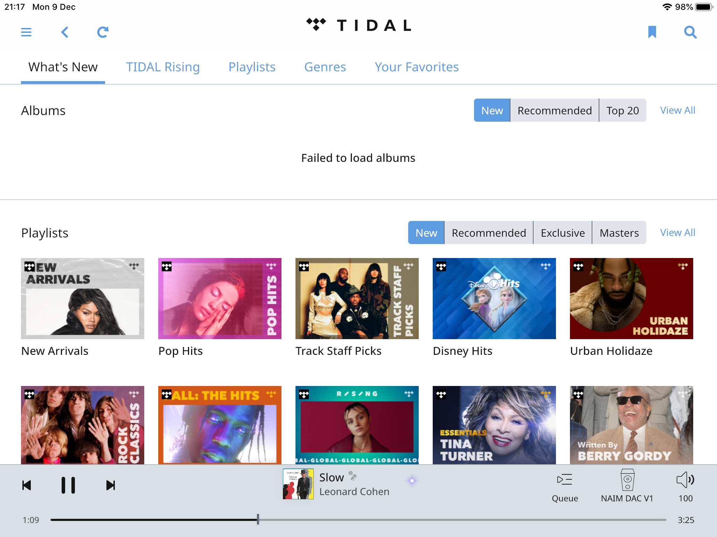Screen dimensions: 717x537
Task: Click the artist name Leonard Cohen
Action: (354, 492)
